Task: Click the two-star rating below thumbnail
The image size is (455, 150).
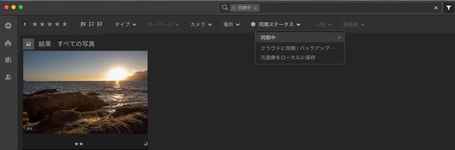Action: point(79,144)
